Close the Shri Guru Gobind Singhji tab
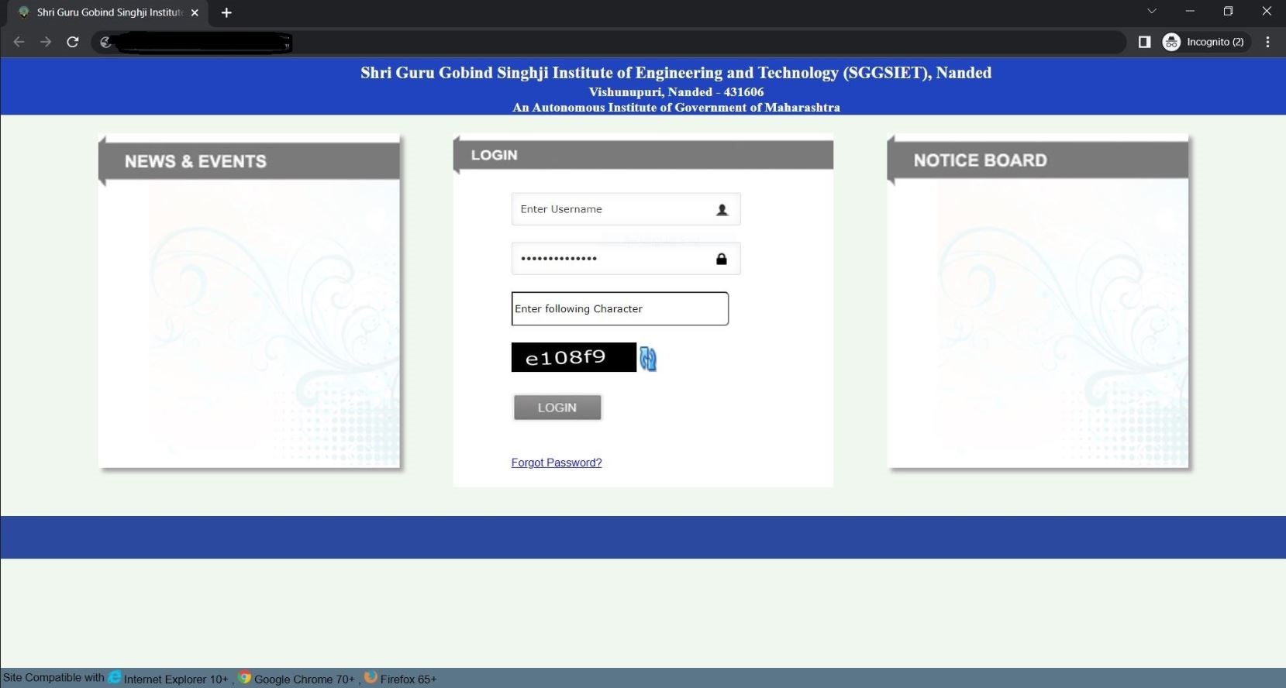This screenshot has width=1286, height=688. [195, 12]
